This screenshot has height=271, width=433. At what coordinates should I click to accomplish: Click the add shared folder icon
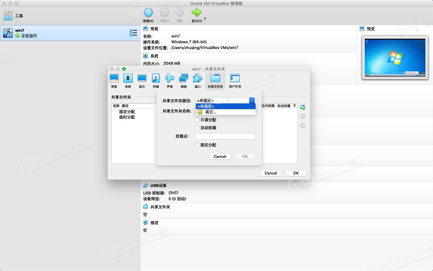tap(303, 107)
